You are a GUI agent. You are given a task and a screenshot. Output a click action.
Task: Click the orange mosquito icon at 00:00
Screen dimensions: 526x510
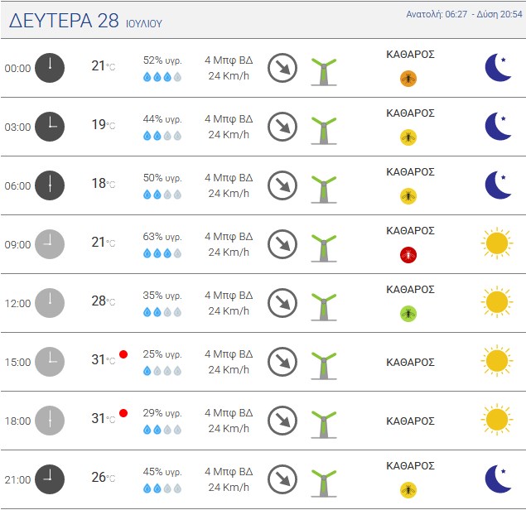click(408, 79)
